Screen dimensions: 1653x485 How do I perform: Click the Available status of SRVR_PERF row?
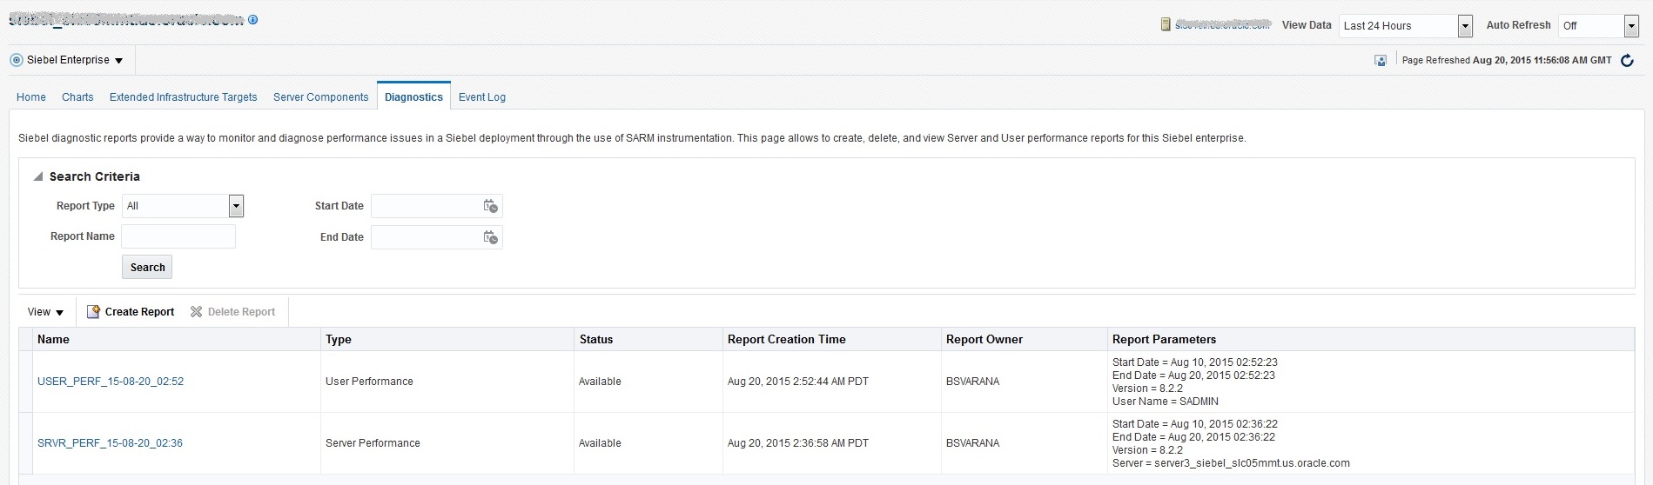point(600,443)
